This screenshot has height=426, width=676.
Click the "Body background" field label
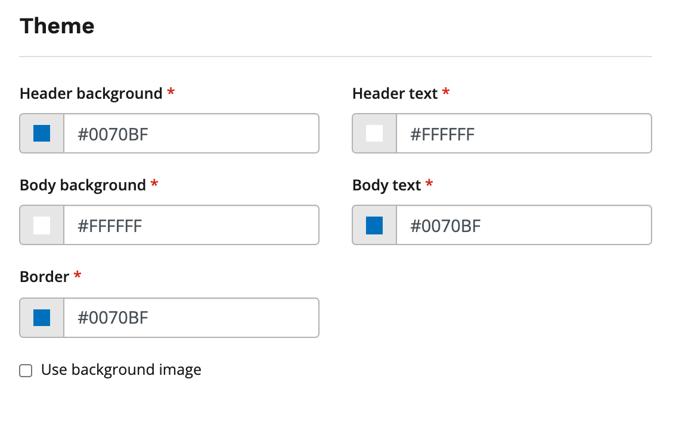(82, 186)
